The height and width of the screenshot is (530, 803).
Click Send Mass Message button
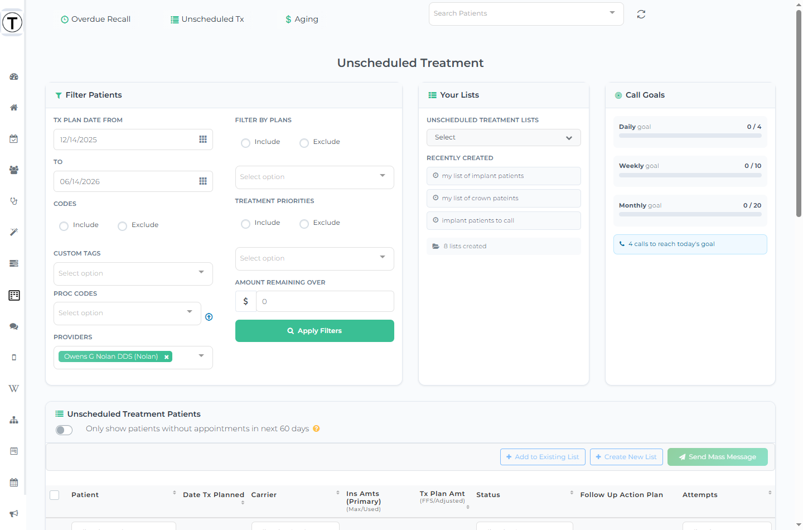[x=718, y=457]
